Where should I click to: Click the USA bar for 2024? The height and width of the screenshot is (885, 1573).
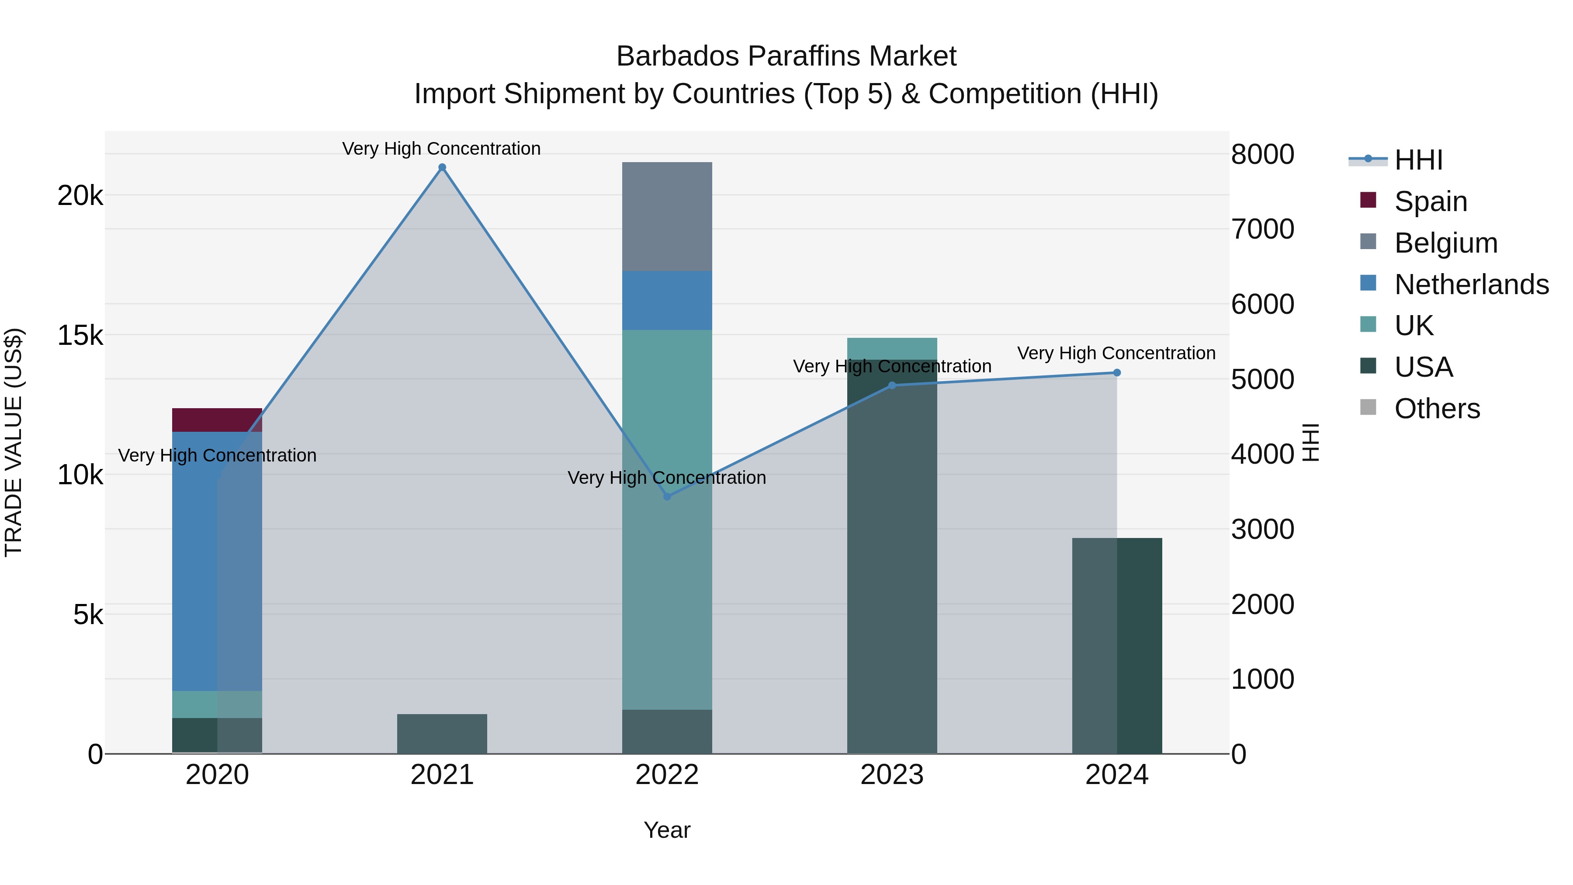1117,646
